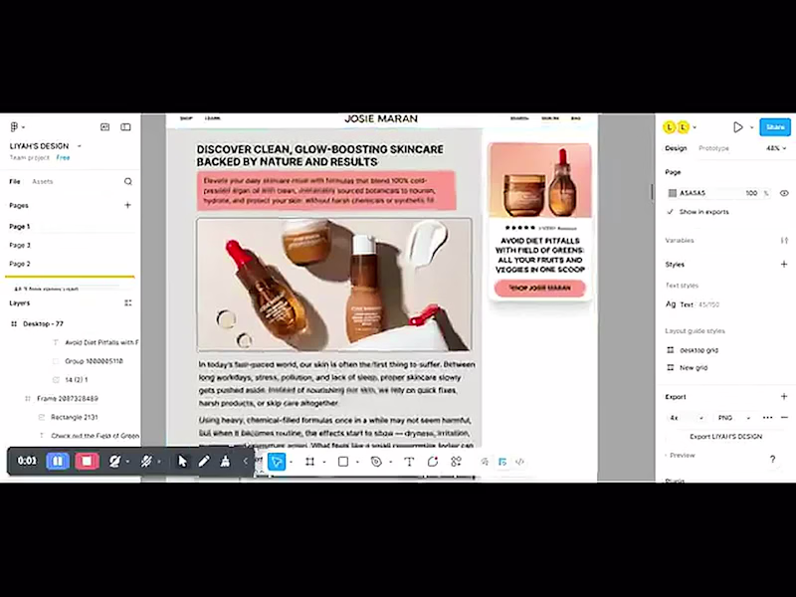Search layers with the magnifier icon
The width and height of the screenshot is (796, 597).
click(x=128, y=181)
